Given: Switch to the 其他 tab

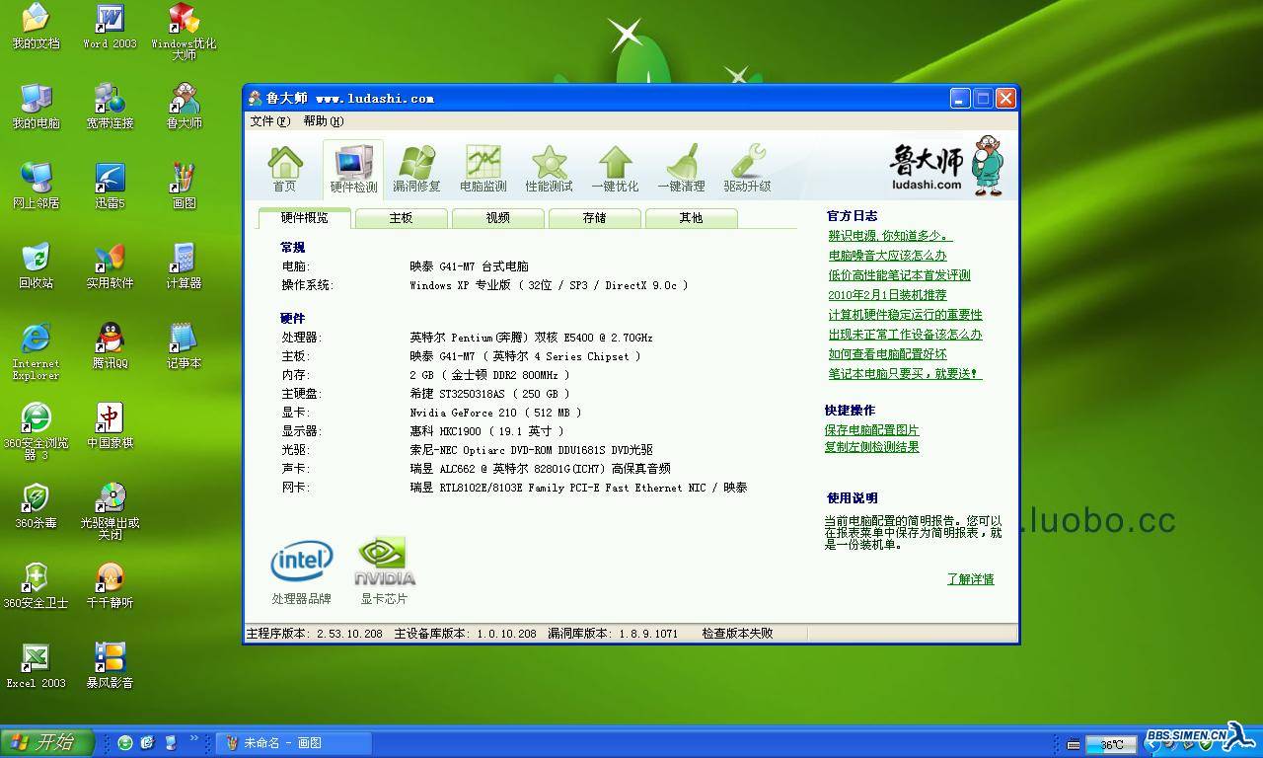Looking at the screenshot, I should click(691, 218).
